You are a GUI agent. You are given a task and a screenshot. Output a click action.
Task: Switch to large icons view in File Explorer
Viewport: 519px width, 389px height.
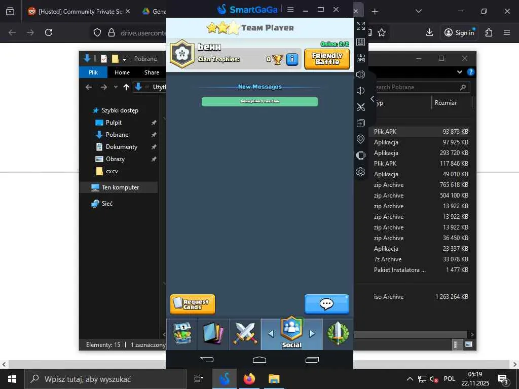[468, 344]
